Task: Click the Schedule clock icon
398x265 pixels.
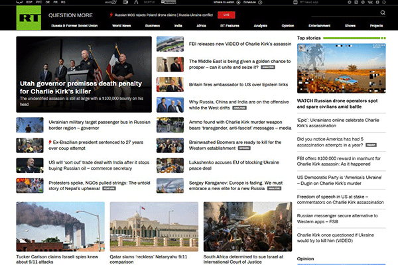Action: (260, 2)
